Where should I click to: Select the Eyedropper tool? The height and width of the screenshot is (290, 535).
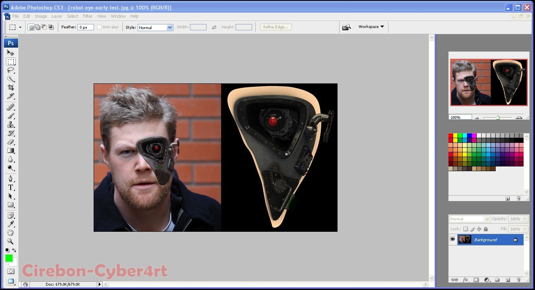[x=11, y=224]
